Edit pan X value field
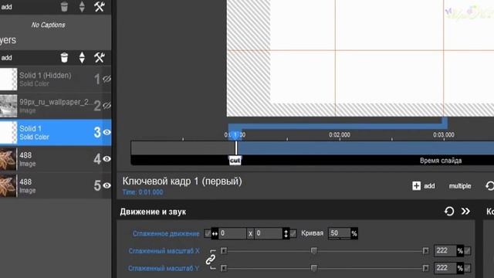Image resolution: width=494 pixels, height=278 pixels. (232, 233)
